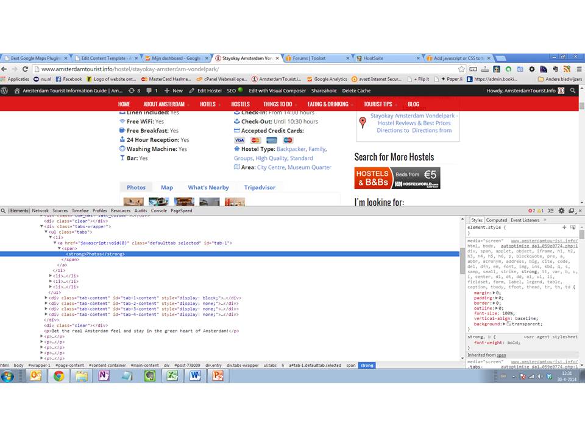Expand the tab-1-content div node

point(46,298)
